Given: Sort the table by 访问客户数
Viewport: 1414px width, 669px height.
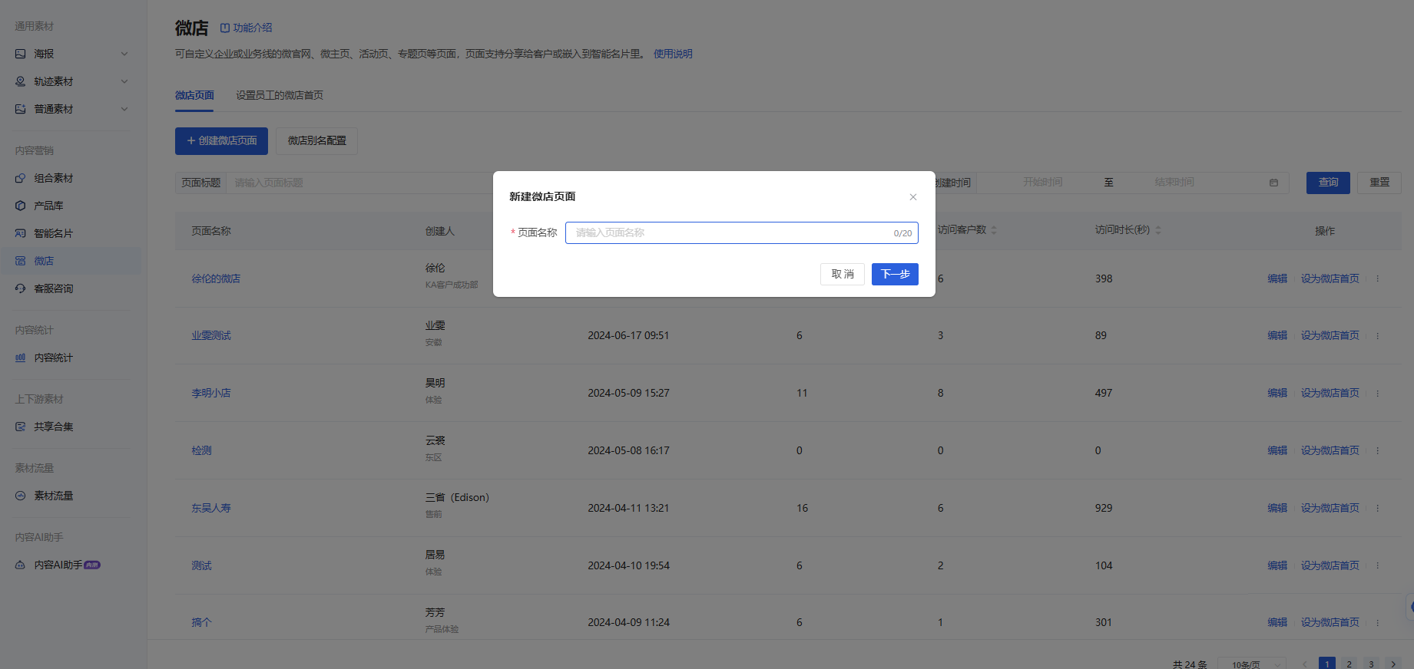Looking at the screenshot, I should coord(994,230).
